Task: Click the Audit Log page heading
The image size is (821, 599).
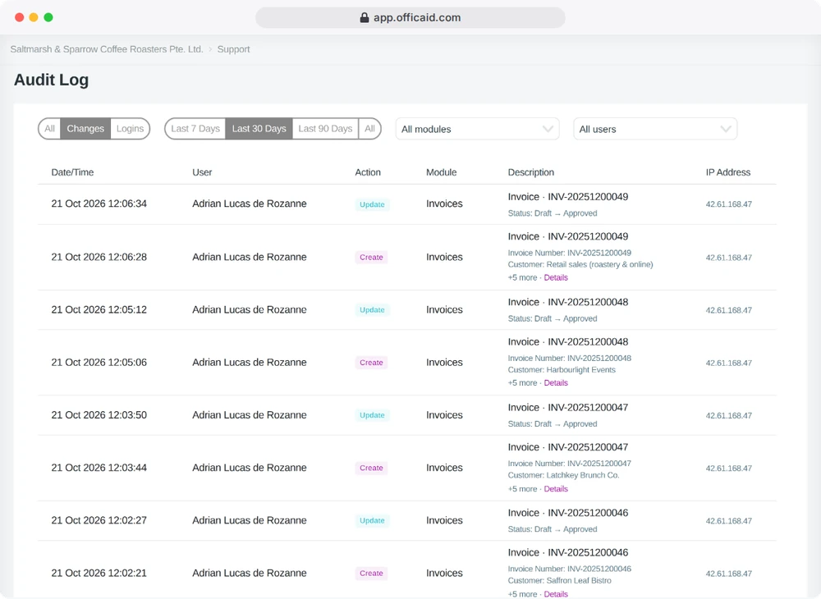Action: (51, 80)
